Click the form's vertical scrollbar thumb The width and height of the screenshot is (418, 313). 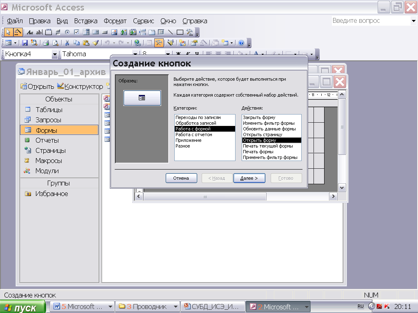(x=342, y=127)
